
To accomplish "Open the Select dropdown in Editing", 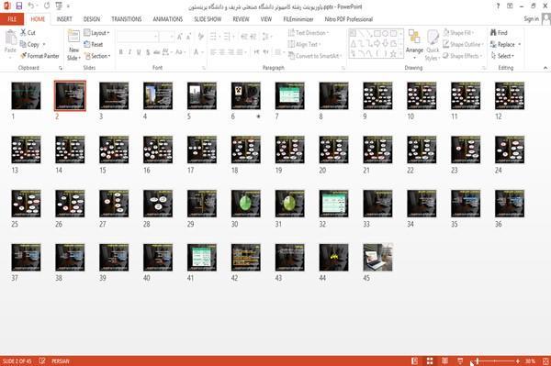I will click(x=502, y=56).
